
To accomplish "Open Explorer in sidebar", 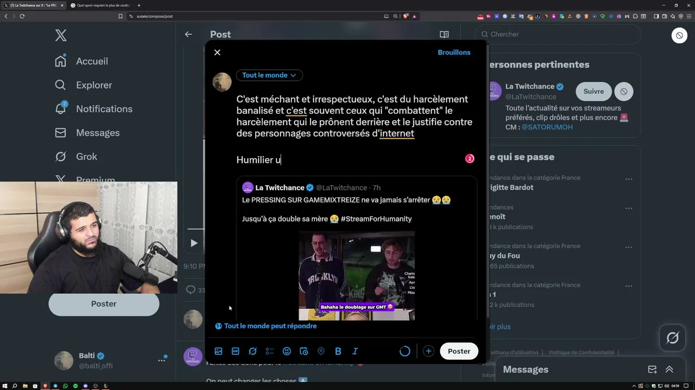I will 83,85.
